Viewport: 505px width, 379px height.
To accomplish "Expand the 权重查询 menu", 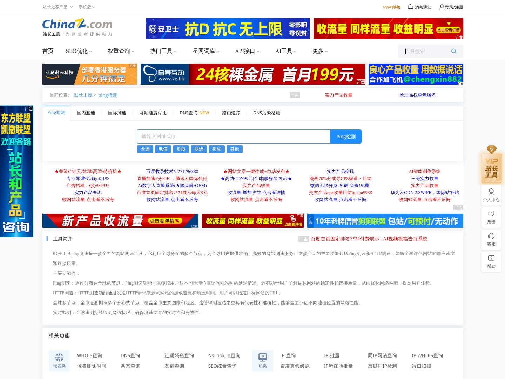I will click(x=121, y=51).
